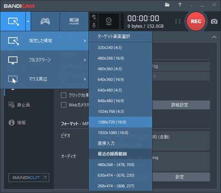Click the 詳細設定 button
Viewport: 221px width, 193px height.
click(x=181, y=105)
